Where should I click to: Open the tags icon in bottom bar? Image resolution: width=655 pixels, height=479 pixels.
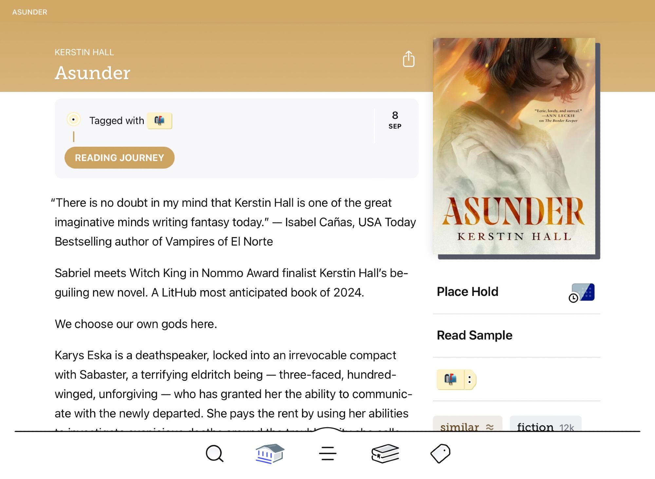pyautogui.click(x=440, y=454)
